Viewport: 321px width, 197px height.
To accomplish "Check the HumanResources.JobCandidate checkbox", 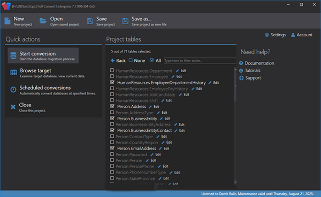I will (x=112, y=94).
